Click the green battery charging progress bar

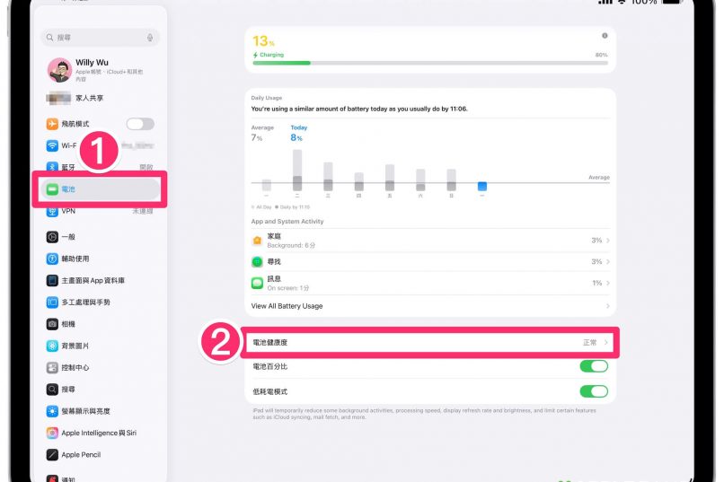click(x=282, y=63)
